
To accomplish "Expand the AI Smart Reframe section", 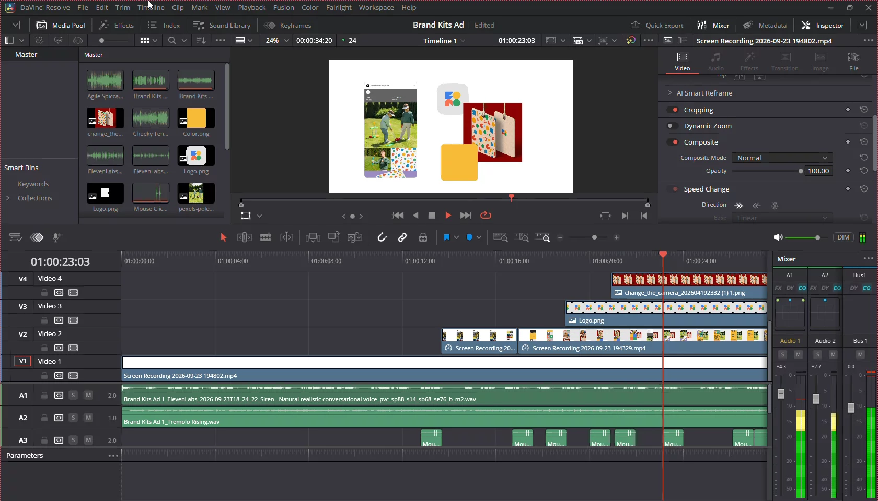I will click(670, 93).
